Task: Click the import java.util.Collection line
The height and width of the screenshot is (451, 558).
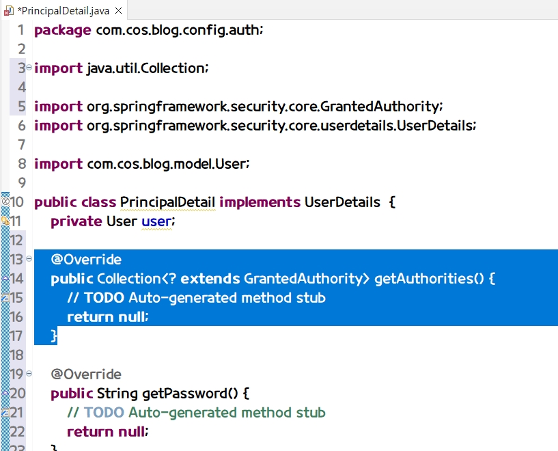Action: point(122,68)
